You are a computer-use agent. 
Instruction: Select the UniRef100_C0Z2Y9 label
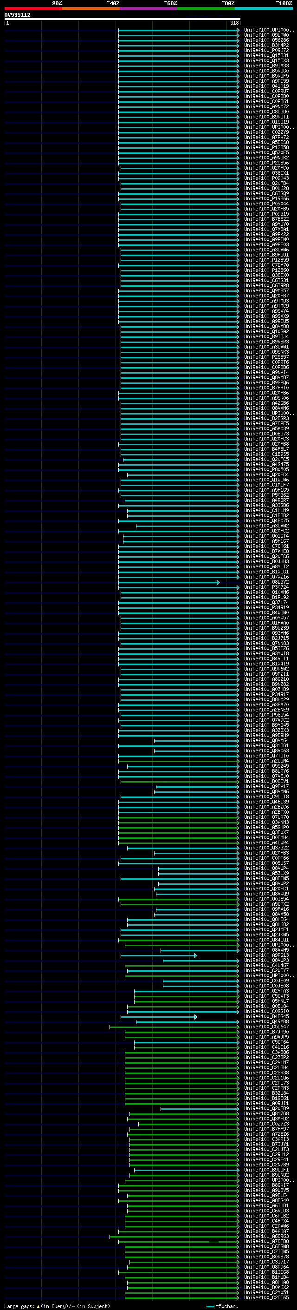(x=266, y=132)
